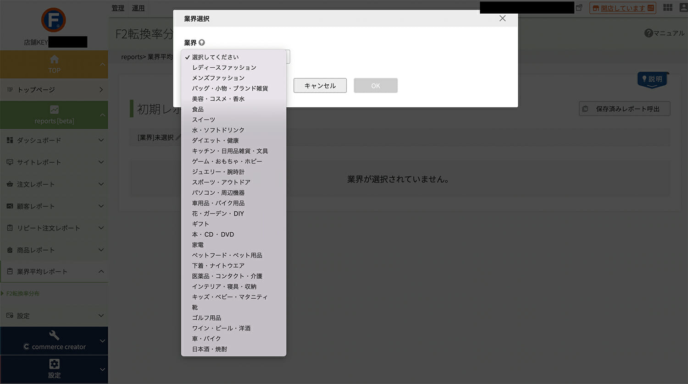Select 日本酒・焼酎 from the list
The image size is (688, 384).
pyautogui.click(x=210, y=349)
